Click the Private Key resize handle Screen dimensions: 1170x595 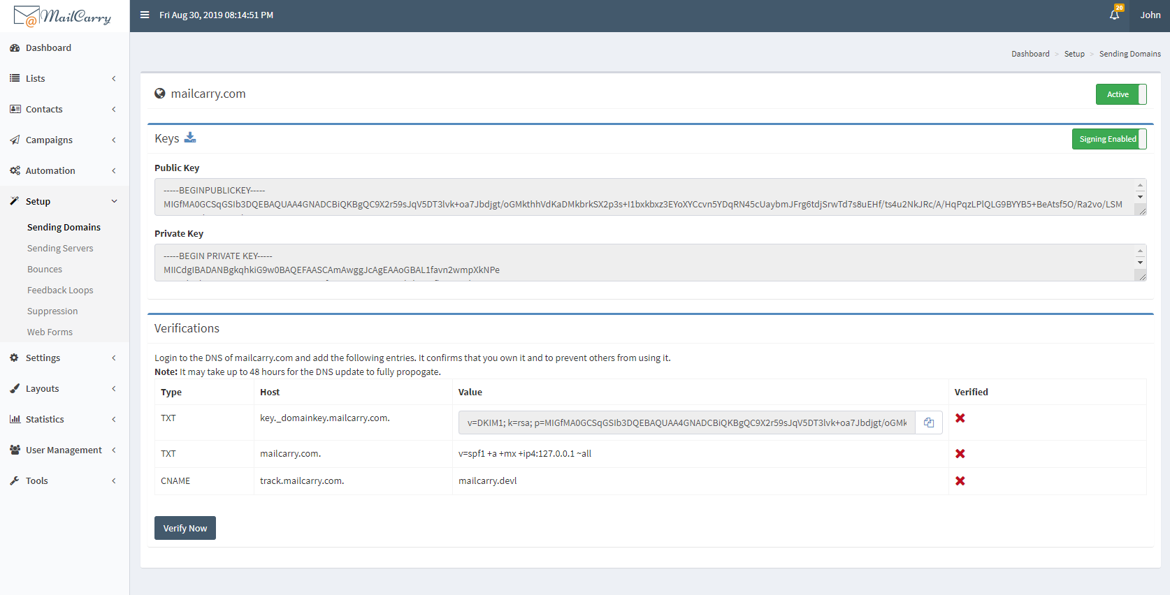pos(1142,277)
